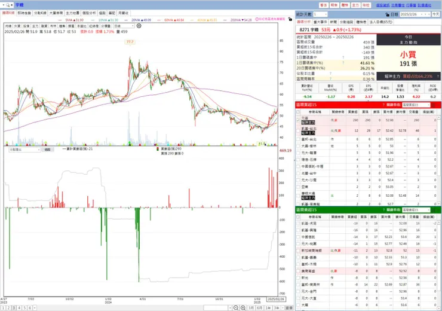Toggle the lock icon beside 日期
The image size is (442, 311).
pyautogui.click(x=387, y=14)
